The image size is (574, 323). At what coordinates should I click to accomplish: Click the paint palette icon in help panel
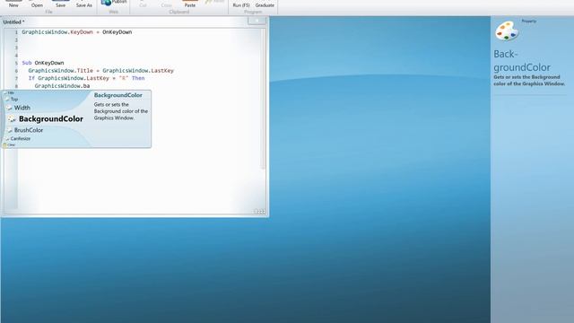point(507,31)
